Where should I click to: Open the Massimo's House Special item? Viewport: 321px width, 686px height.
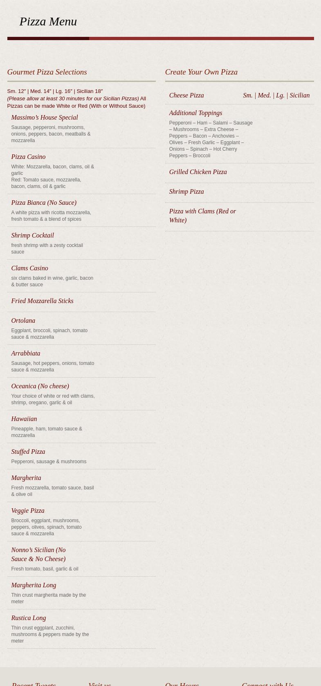(x=44, y=118)
